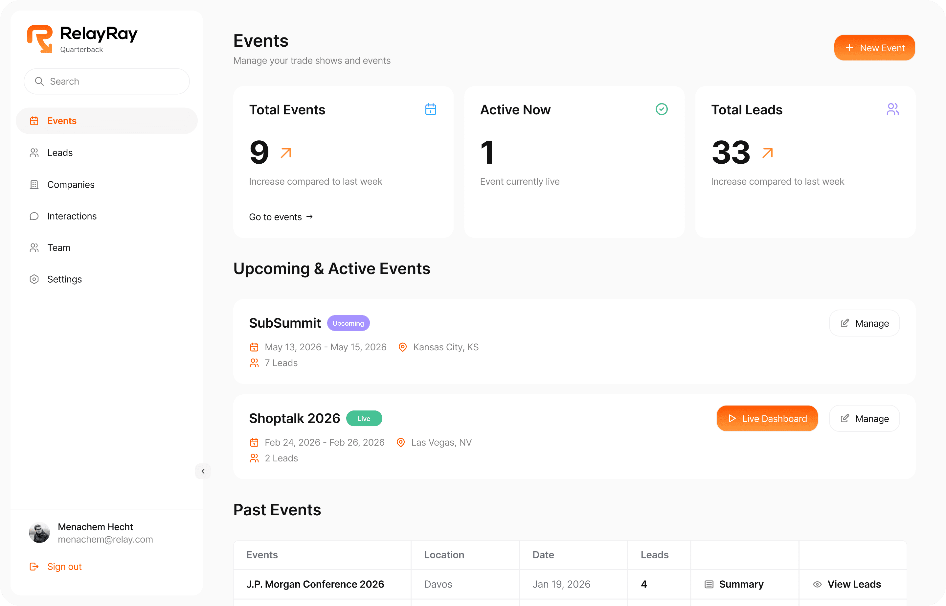Click into the Search field

(x=114, y=82)
